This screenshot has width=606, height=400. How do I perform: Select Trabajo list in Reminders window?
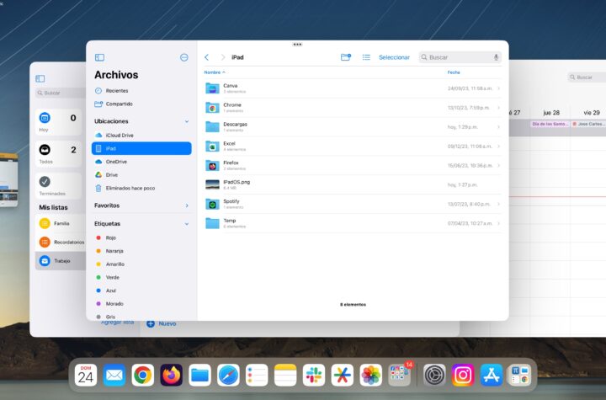point(61,261)
